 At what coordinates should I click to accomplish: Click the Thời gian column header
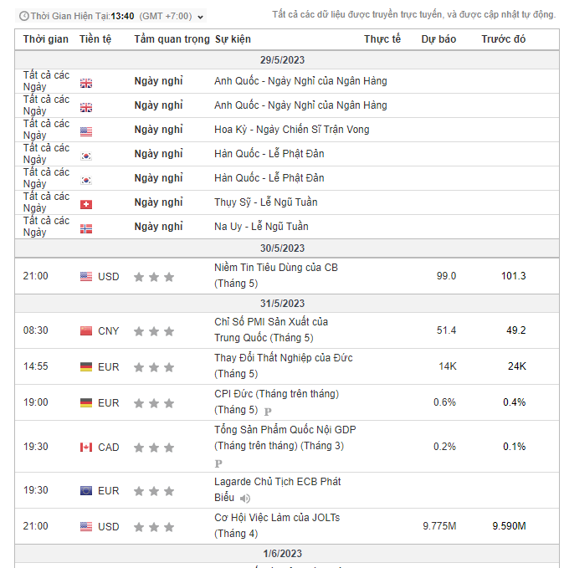click(46, 39)
